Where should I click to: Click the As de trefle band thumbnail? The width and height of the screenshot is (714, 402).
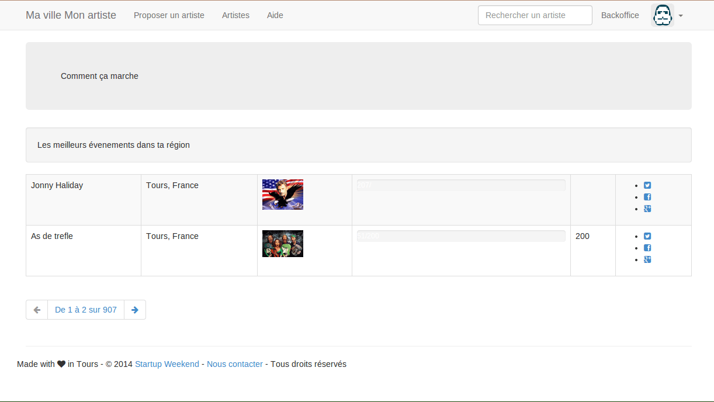[x=283, y=244]
